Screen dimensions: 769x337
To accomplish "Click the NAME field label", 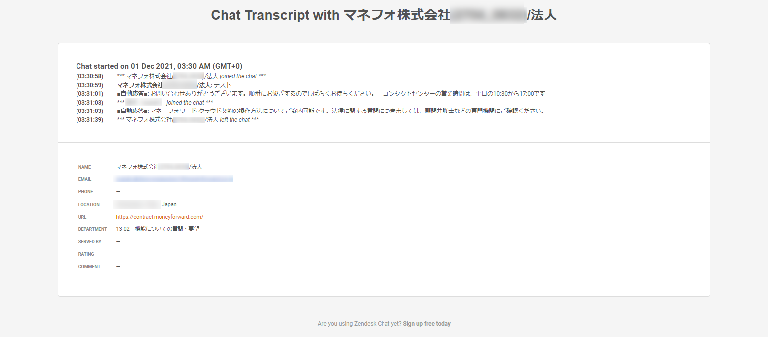I will pos(85,167).
